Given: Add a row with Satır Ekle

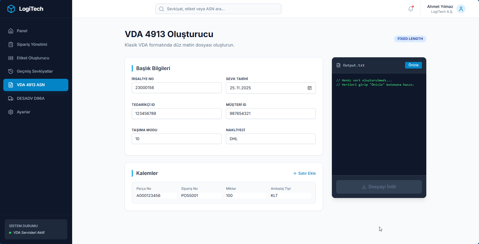Looking at the screenshot, I should click(304, 173).
